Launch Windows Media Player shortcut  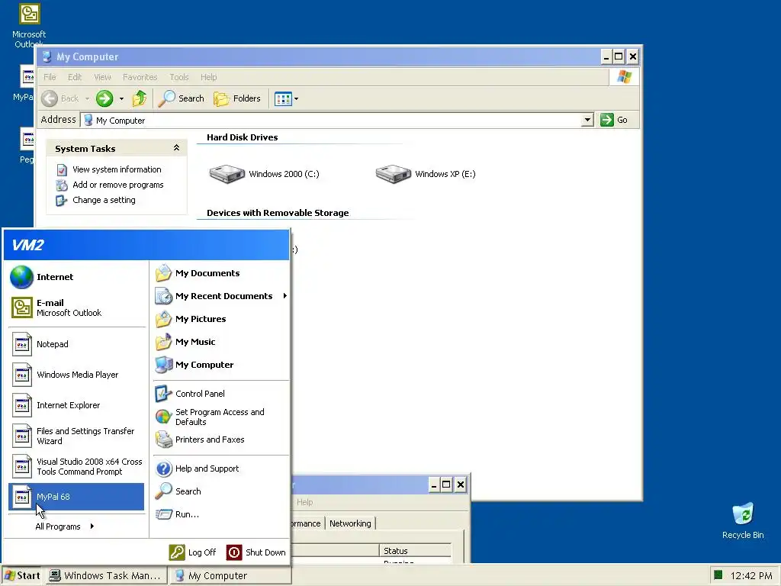point(76,375)
